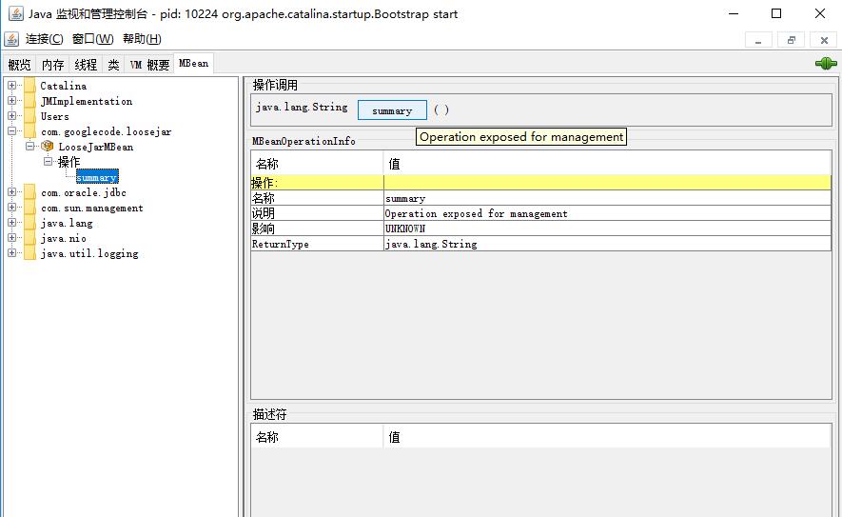Click the Catalina folder icon
This screenshot has height=517, width=842.
point(29,86)
